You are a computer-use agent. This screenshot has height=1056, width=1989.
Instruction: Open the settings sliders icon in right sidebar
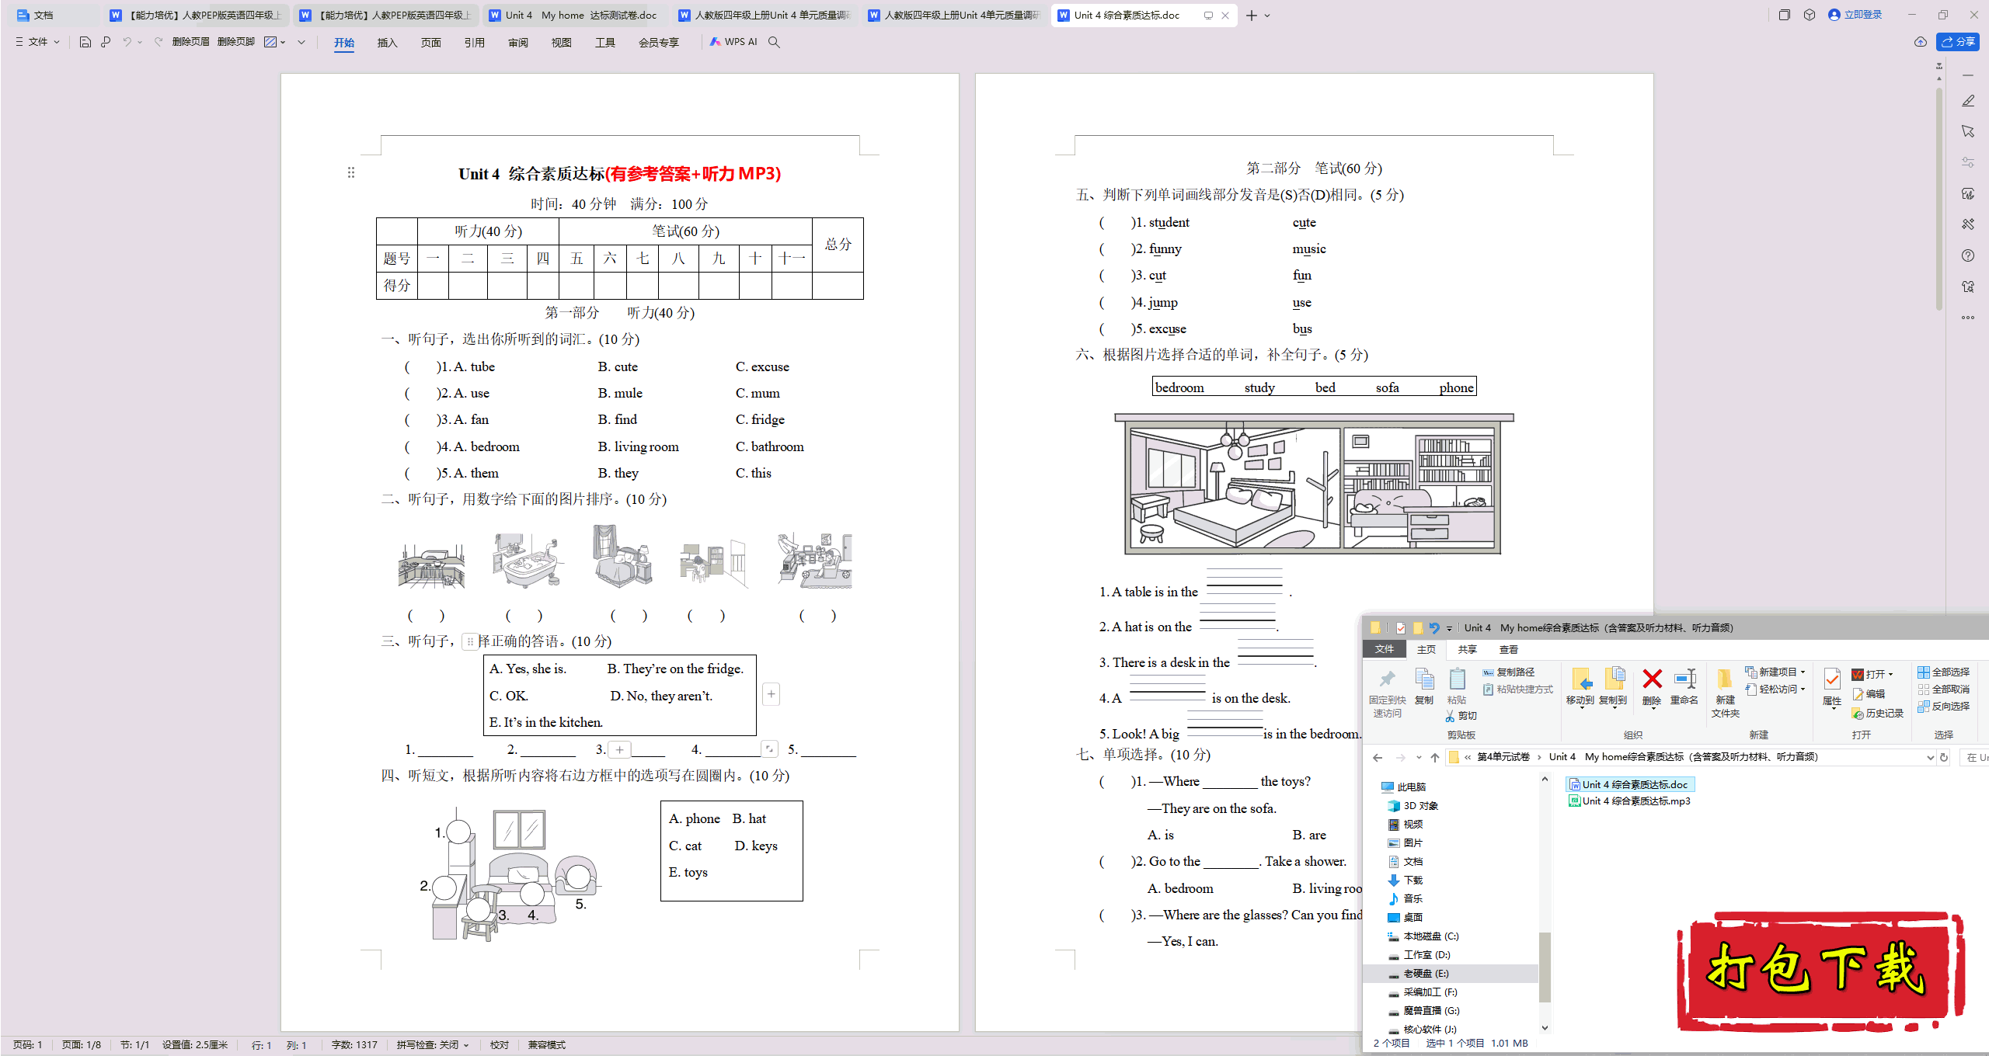[1968, 162]
